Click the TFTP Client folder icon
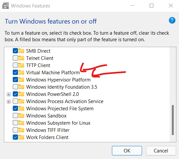 21,65
